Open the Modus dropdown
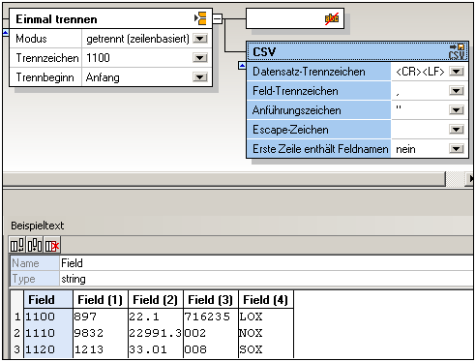 pyautogui.click(x=200, y=39)
